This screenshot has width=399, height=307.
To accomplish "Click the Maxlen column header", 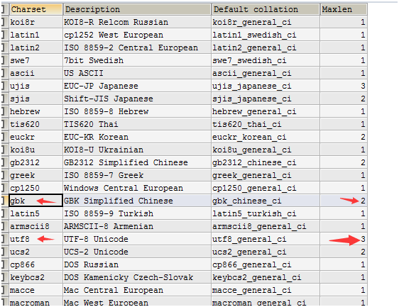I will (x=344, y=9).
